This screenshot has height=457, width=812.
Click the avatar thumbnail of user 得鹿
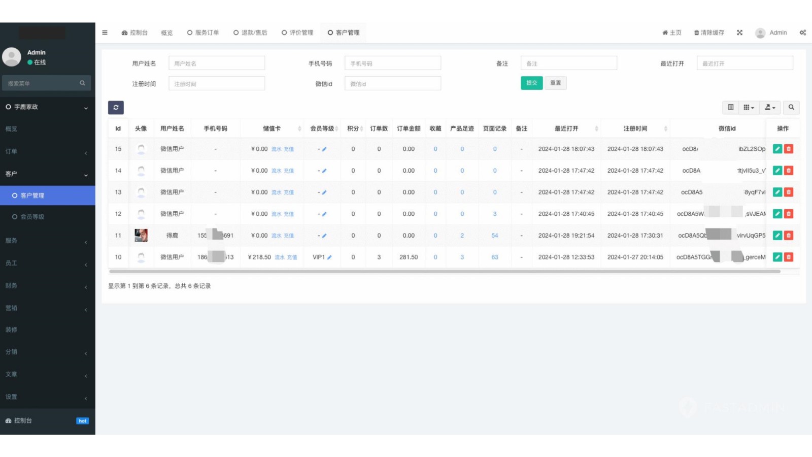(x=141, y=235)
